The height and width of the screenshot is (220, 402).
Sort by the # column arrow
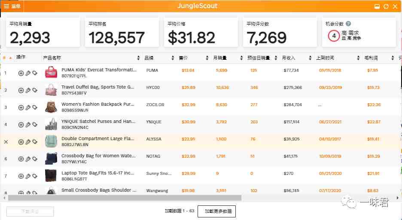[10, 58]
